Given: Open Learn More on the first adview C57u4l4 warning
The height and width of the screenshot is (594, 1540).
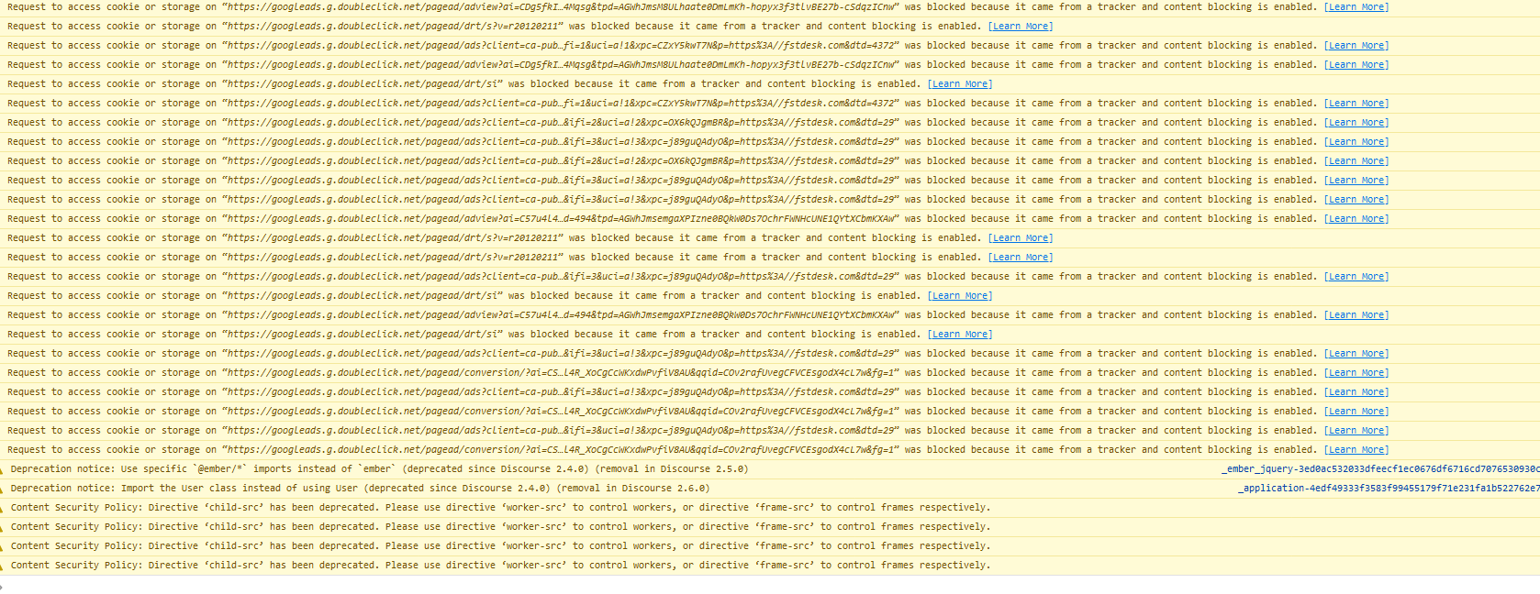Looking at the screenshot, I should click(1356, 218).
